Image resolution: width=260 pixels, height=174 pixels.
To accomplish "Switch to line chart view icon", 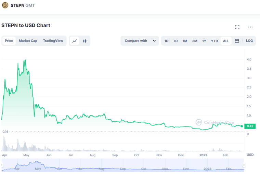I will pos(75,41).
